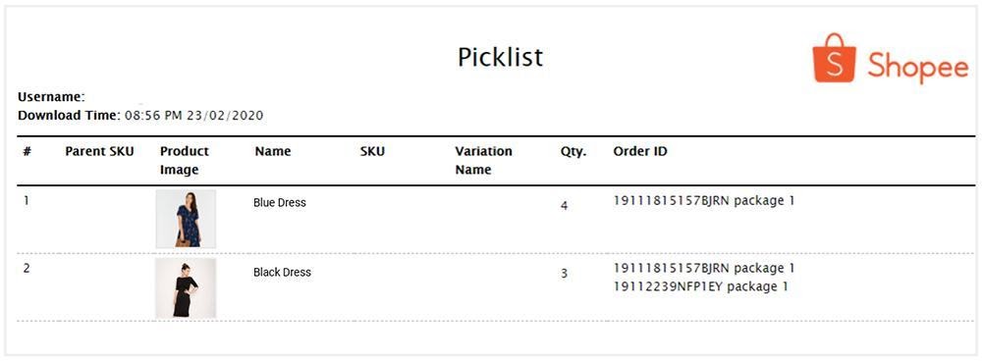Click the Picklist page title
982x362 pixels.
pos(500,58)
